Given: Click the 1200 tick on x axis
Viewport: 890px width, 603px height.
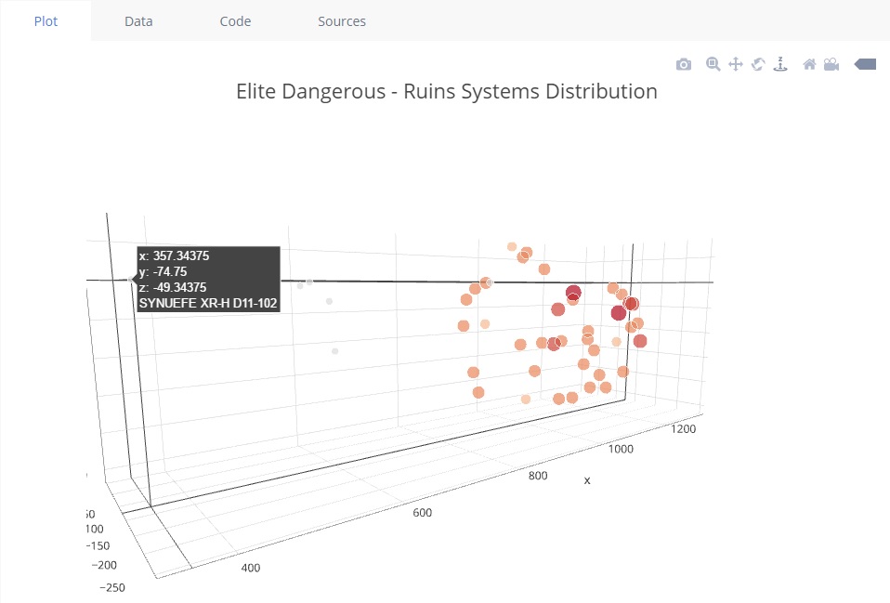Looking at the screenshot, I should [683, 429].
